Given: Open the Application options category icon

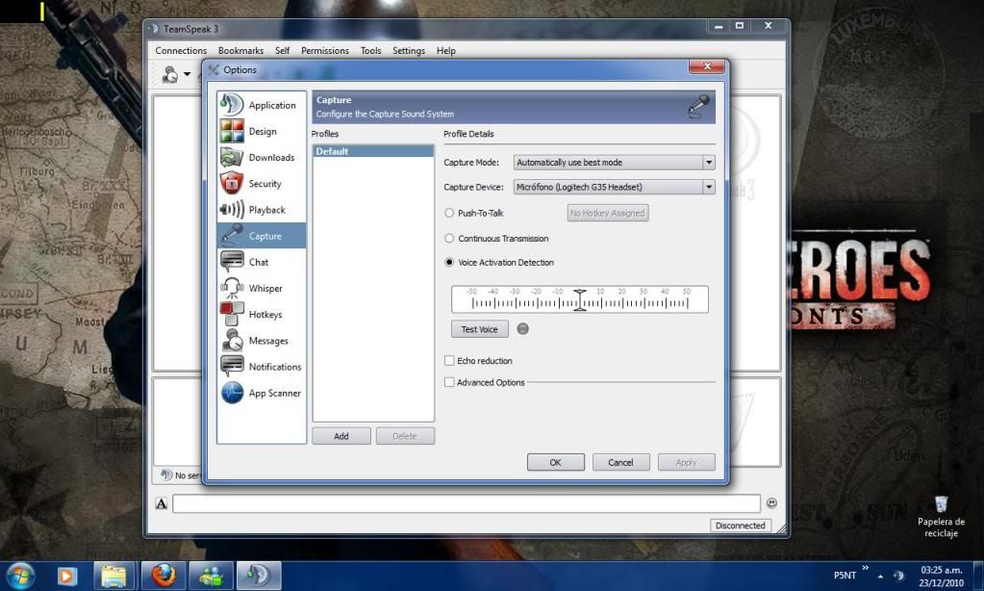Looking at the screenshot, I should 232,104.
